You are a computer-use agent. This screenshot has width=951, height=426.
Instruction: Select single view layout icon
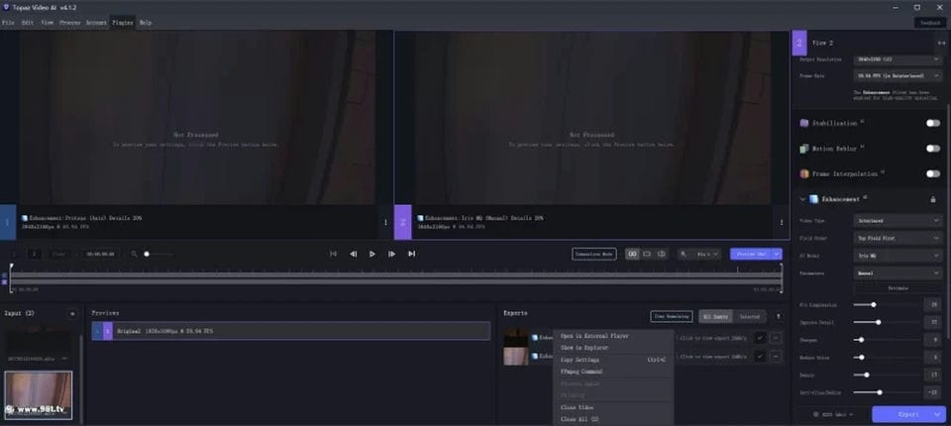tap(647, 254)
